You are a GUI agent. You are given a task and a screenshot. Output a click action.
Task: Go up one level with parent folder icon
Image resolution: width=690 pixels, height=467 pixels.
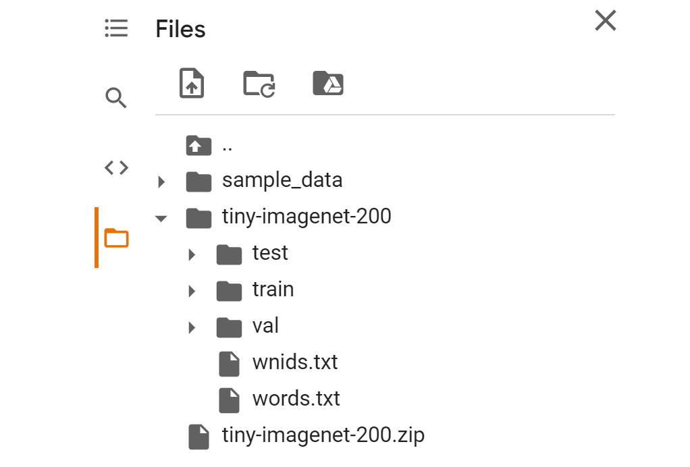point(198,144)
